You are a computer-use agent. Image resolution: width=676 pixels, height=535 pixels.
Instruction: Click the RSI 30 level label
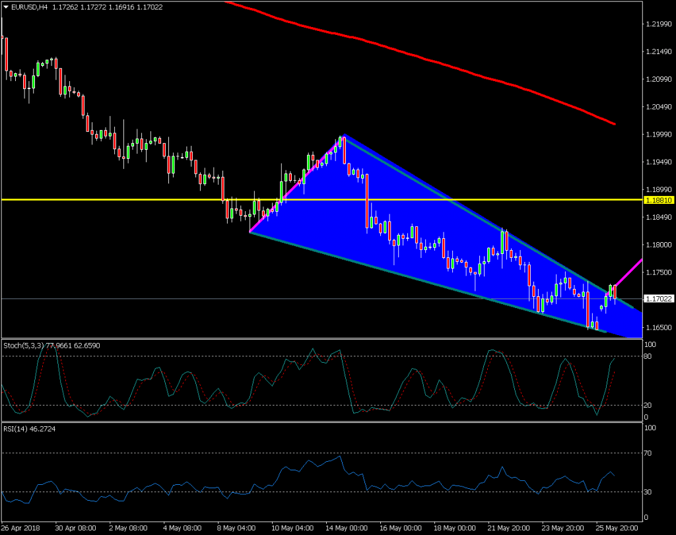(x=648, y=491)
